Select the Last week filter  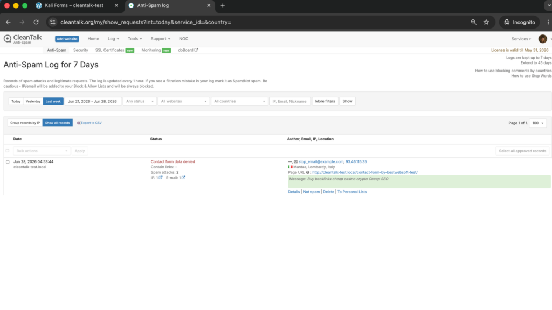pos(53,101)
